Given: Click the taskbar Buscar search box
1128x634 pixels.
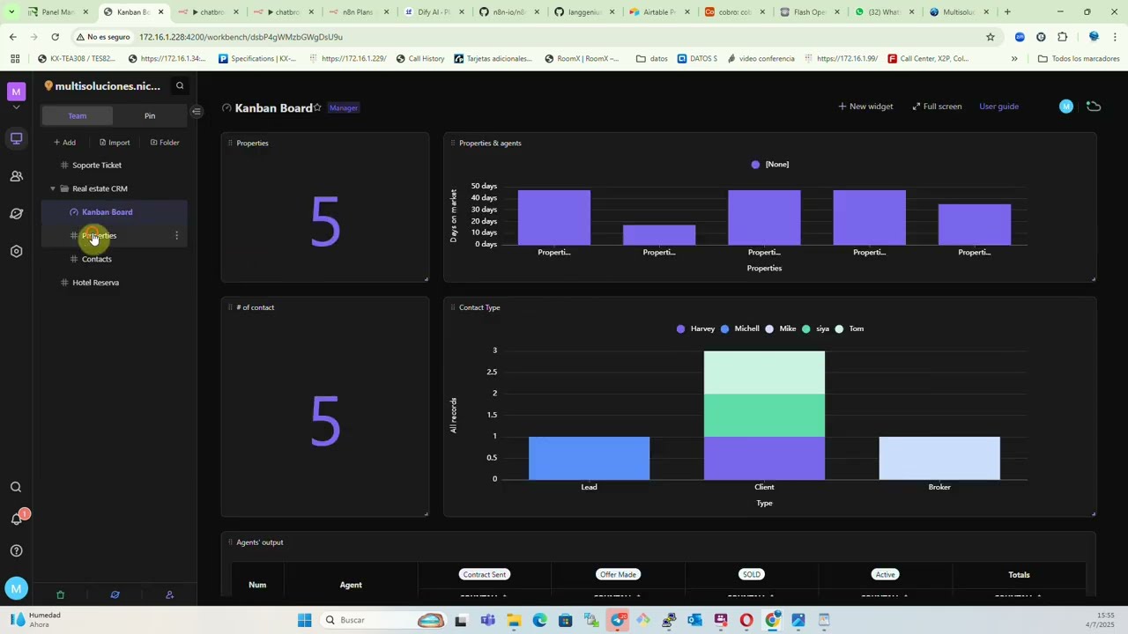Looking at the screenshot, I should [383, 620].
